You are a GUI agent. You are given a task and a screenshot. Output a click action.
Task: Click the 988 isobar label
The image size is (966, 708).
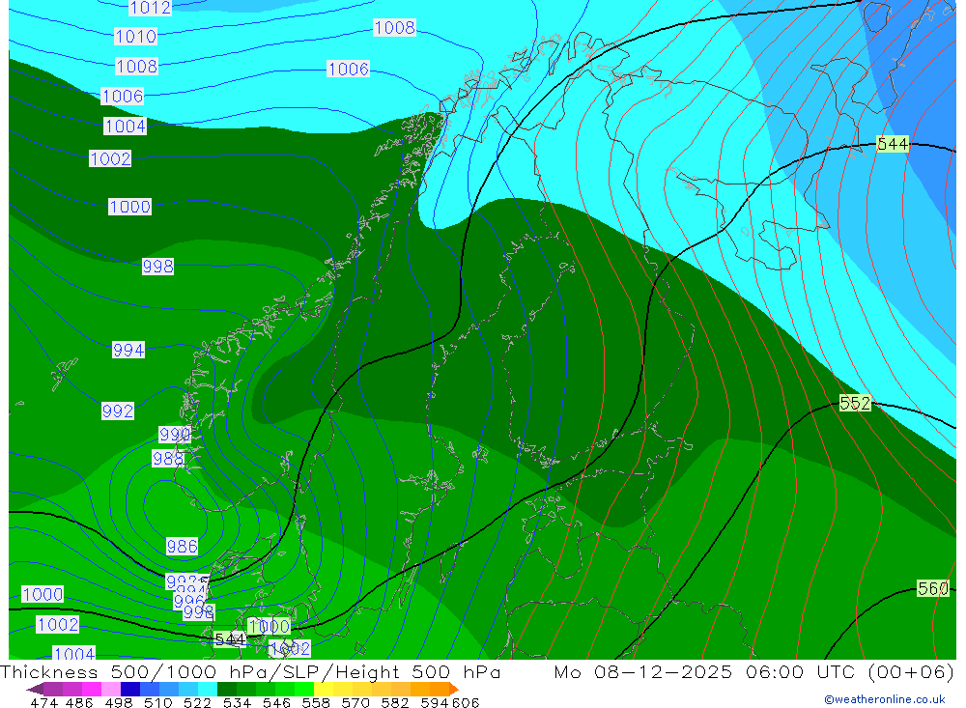pos(167,459)
